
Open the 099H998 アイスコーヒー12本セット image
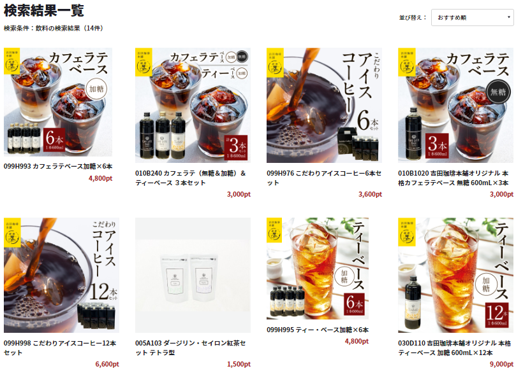point(61,275)
